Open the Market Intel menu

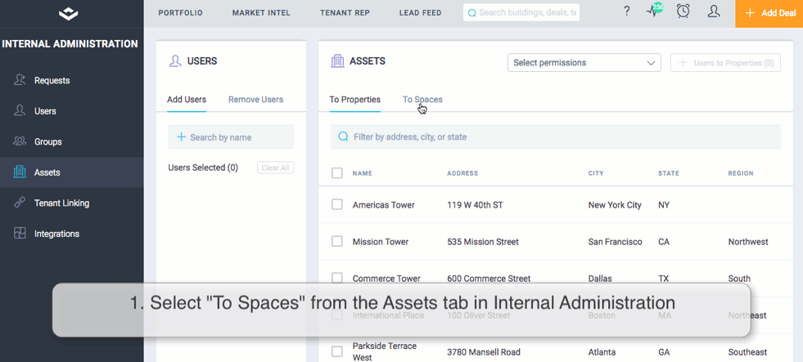260,13
